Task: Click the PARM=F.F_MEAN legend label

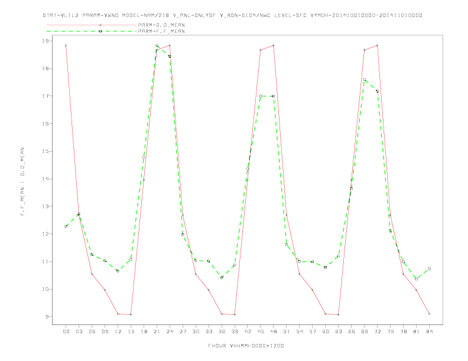Action: (x=161, y=31)
